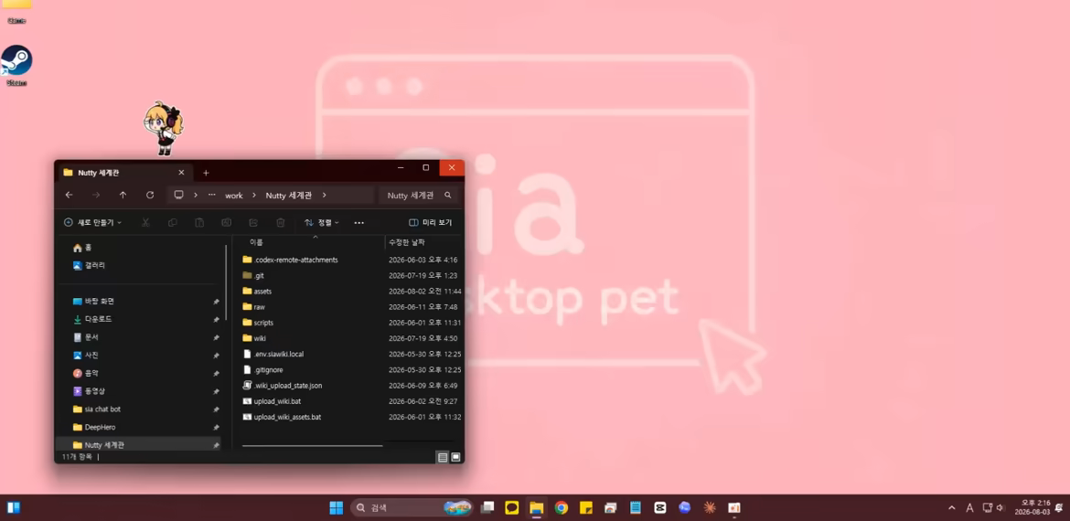Screen dimensions: 1070x521
Task: Sort by the 수정한 날짜 column header
Action: click(x=423, y=242)
